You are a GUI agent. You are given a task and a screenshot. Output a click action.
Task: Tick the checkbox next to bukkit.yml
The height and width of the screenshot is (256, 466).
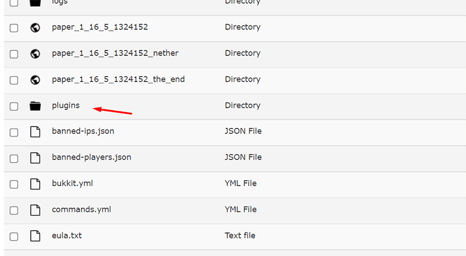pos(14,184)
